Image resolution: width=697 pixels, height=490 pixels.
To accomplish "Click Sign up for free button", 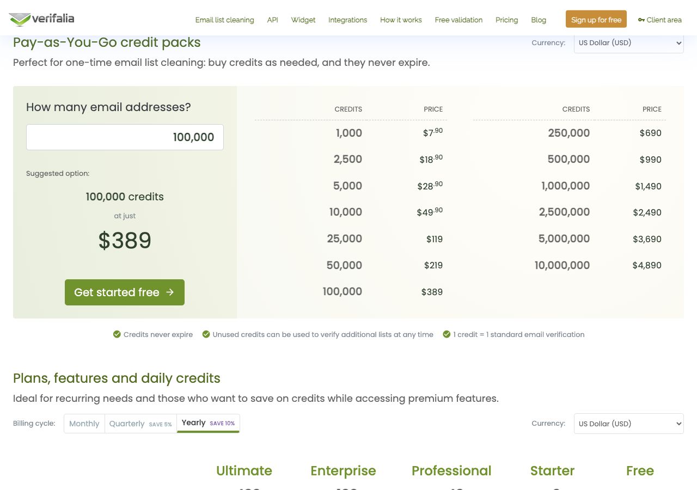I will pyautogui.click(x=596, y=19).
